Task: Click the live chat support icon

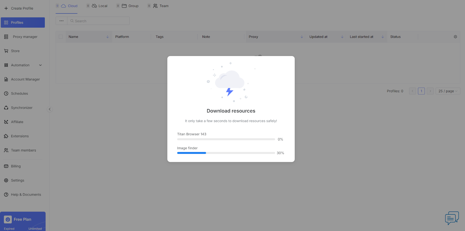Action: (452, 218)
